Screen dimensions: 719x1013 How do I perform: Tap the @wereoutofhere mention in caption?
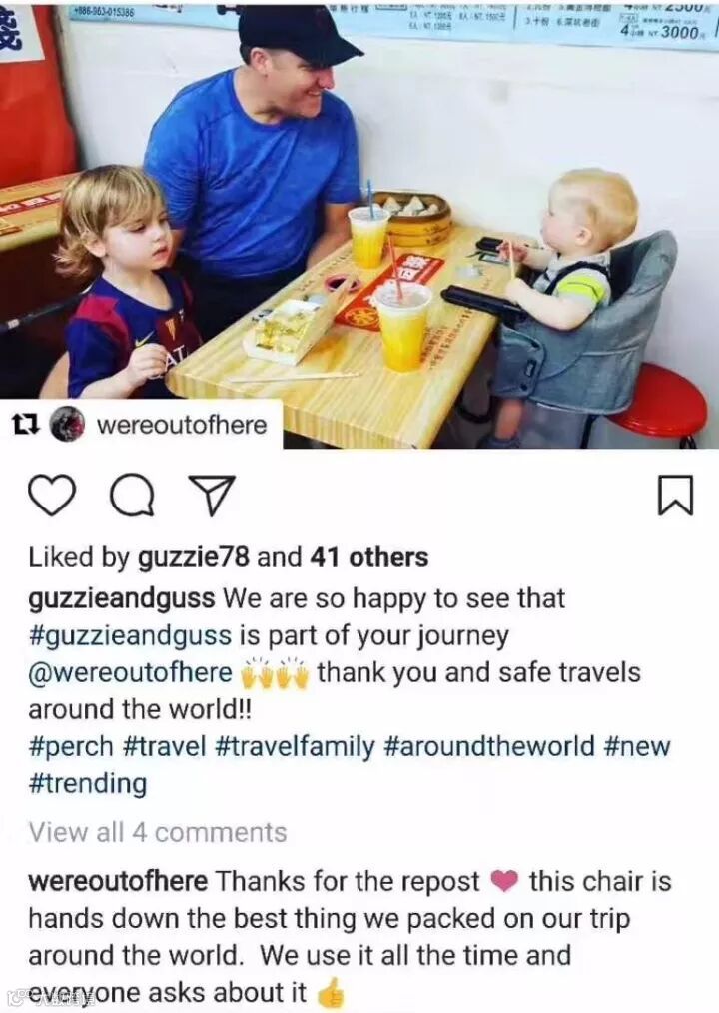point(131,673)
